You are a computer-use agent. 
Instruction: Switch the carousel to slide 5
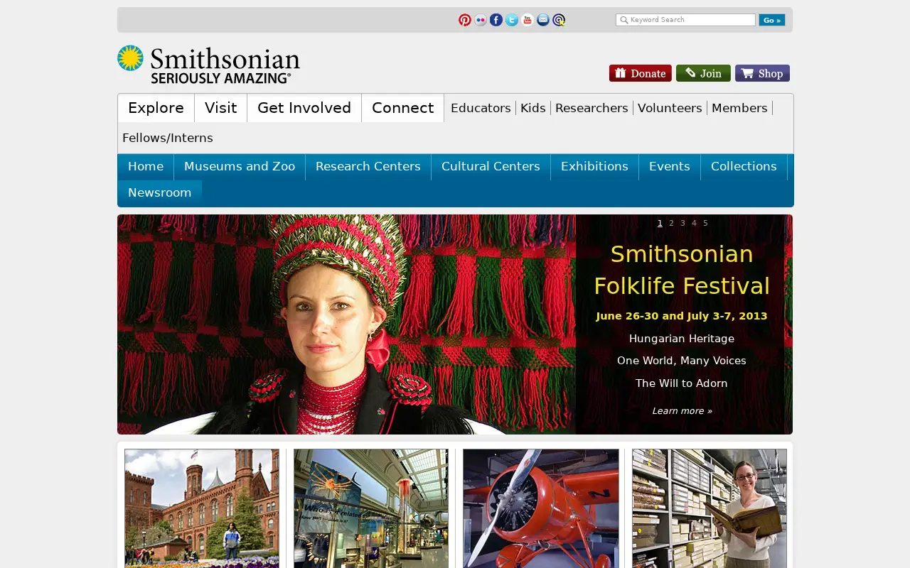tap(705, 223)
